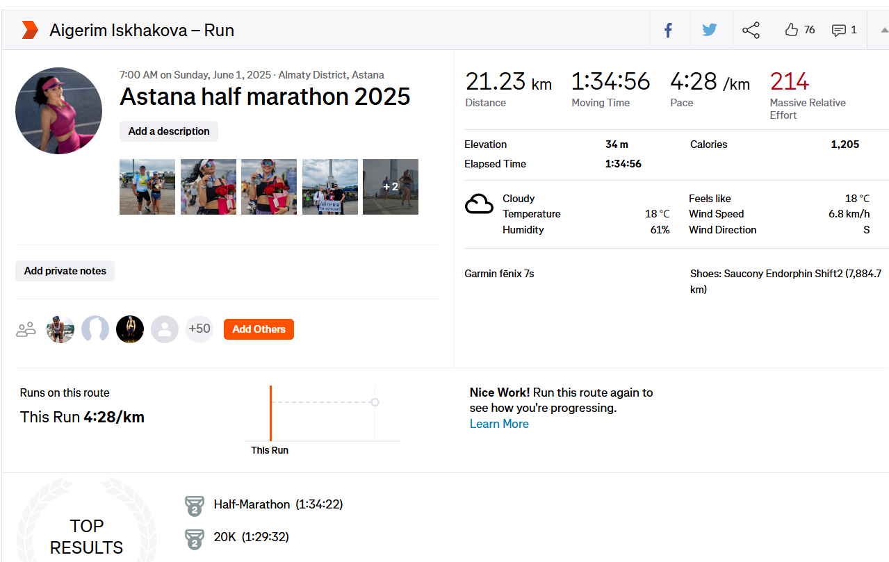
Task: Show the +50 other athletes
Action: (199, 329)
